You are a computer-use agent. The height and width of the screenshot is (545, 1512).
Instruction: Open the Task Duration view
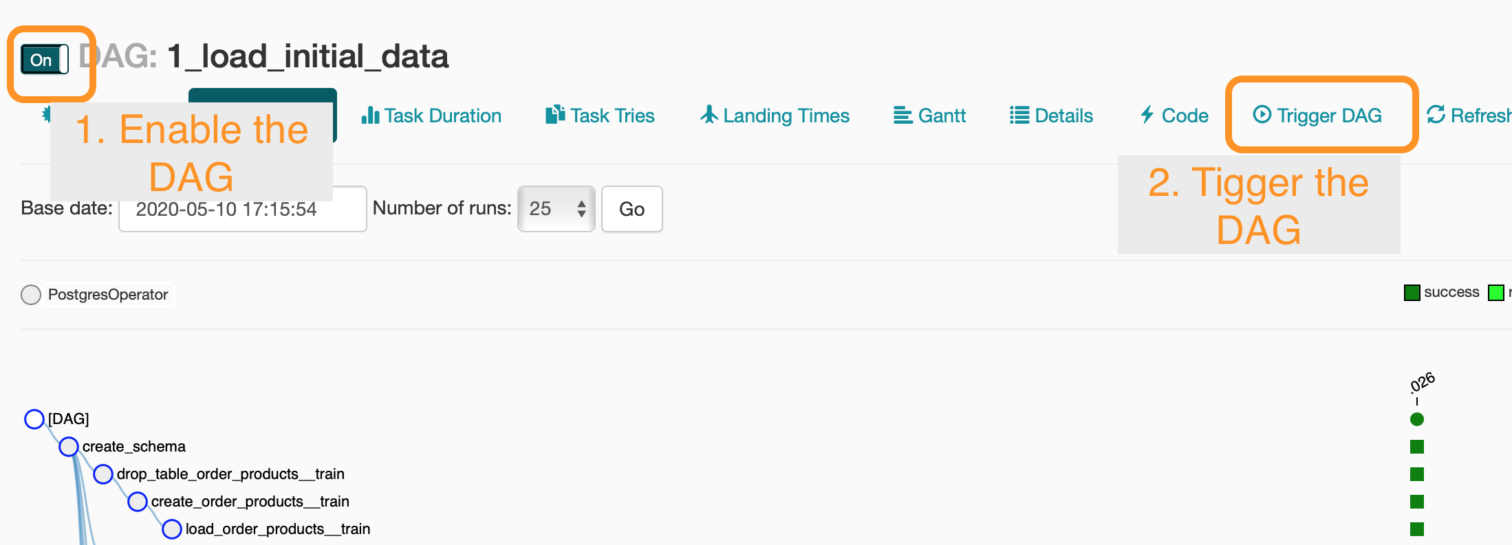431,115
